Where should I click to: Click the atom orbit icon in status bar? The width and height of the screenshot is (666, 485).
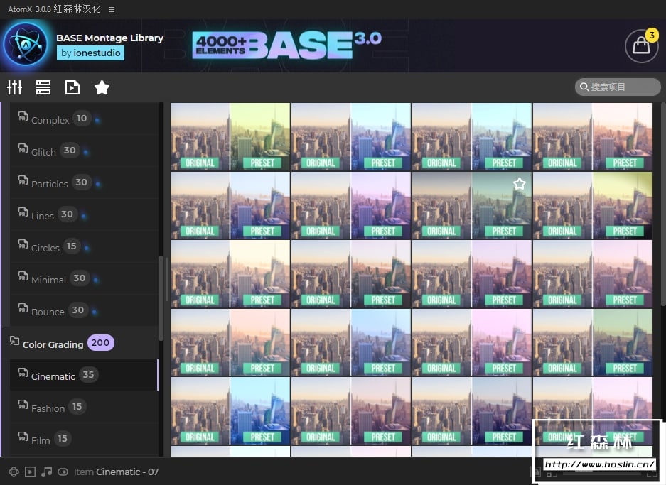click(14, 472)
